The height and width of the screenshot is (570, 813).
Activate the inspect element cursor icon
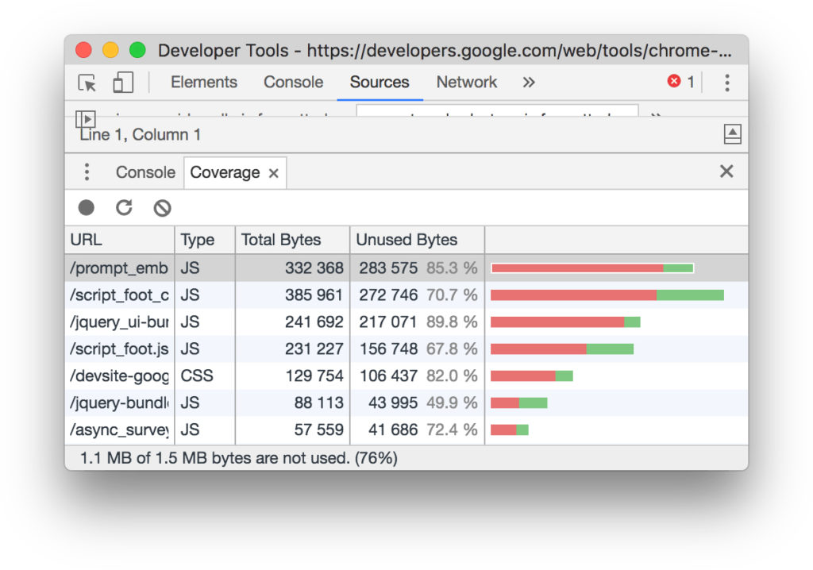(x=87, y=83)
